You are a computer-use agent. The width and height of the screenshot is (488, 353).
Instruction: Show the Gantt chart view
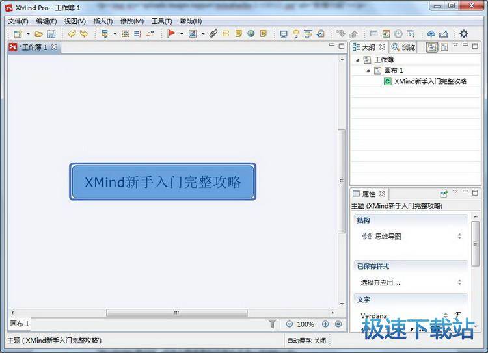(308, 34)
